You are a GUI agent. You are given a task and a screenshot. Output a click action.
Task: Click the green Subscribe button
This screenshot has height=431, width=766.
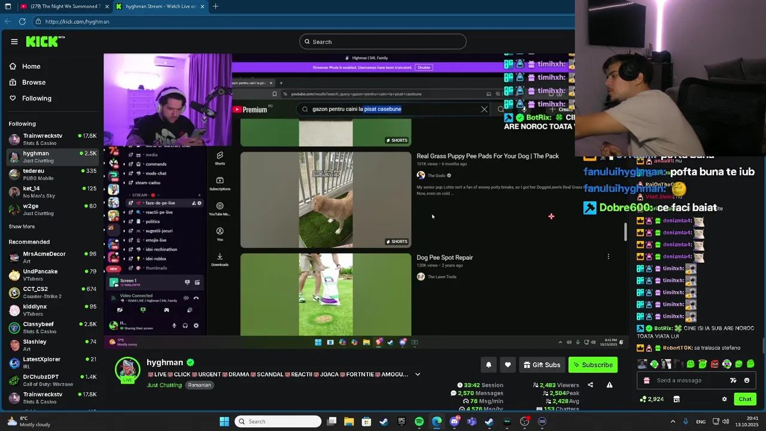(592, 365)
